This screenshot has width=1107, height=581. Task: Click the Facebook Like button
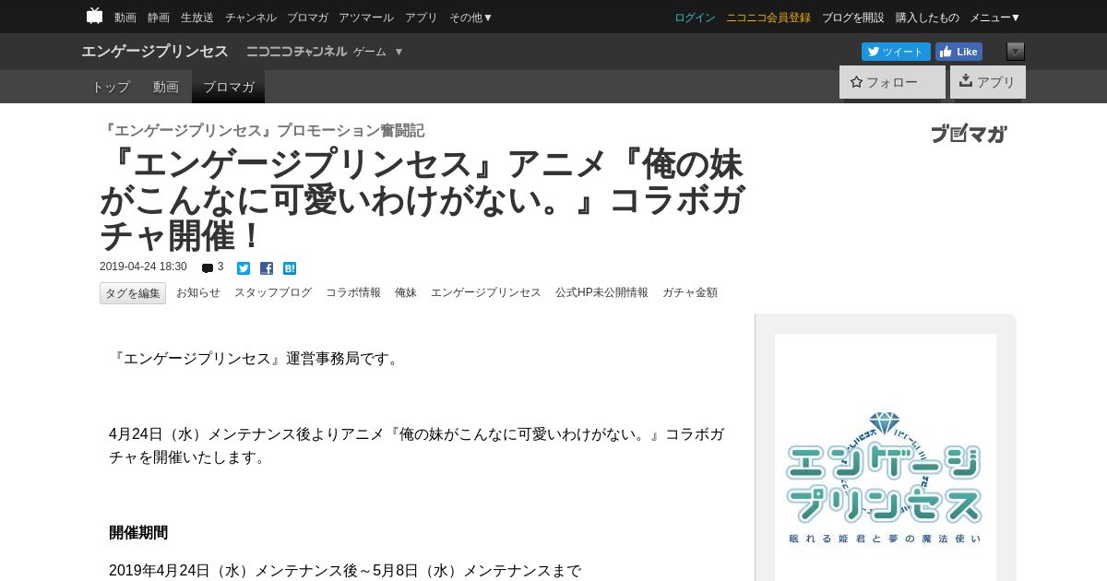pos(958,52)
